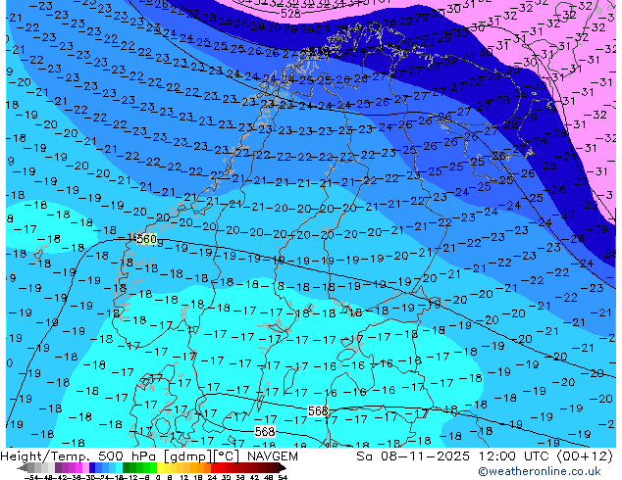Viewport: 622px width, 480px height.
Task: Click the 528 contour label near the top
Action: click(290, 14)
